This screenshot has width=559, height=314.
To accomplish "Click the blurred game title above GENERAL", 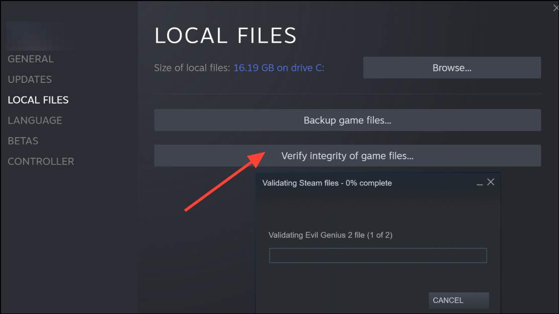I will 38,35.
